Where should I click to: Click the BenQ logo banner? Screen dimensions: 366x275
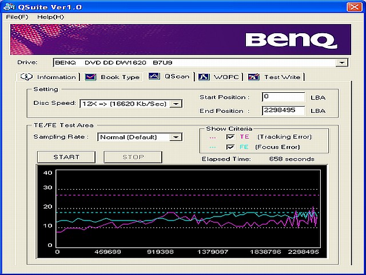181,40
